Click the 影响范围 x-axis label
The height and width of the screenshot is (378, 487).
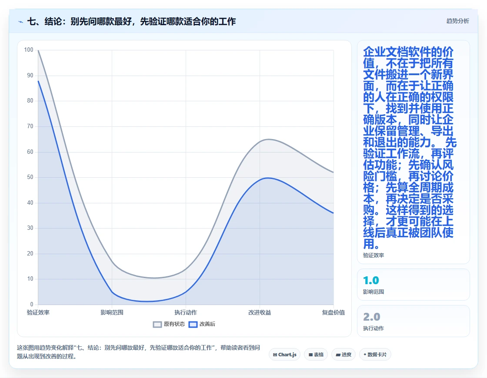coord(112,312)
